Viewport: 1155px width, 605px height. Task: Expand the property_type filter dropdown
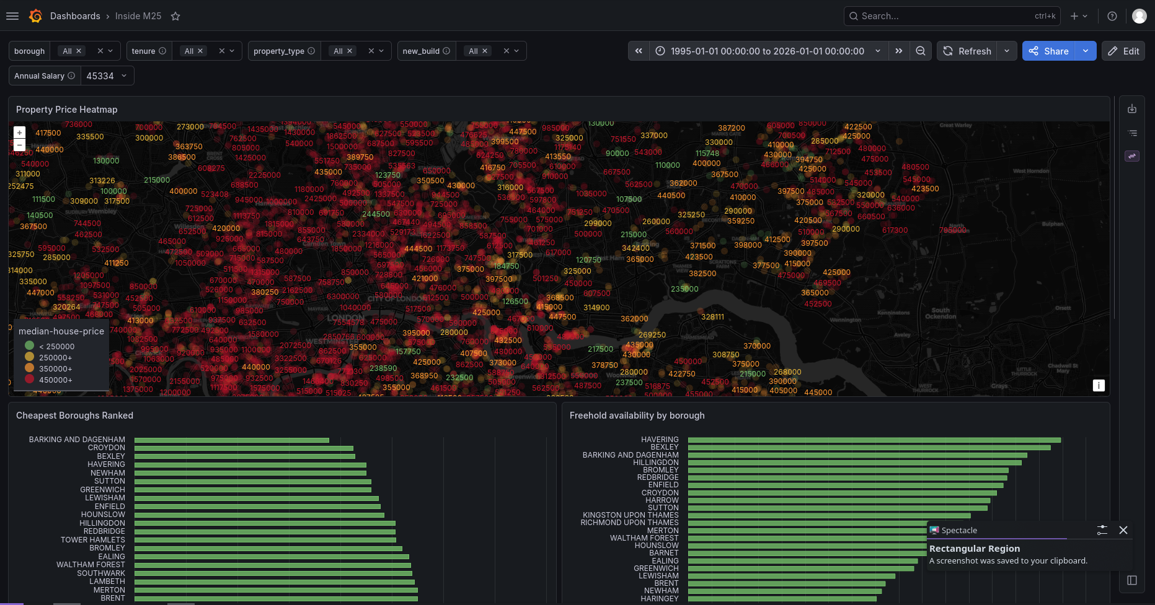click(x=382, y=51)
